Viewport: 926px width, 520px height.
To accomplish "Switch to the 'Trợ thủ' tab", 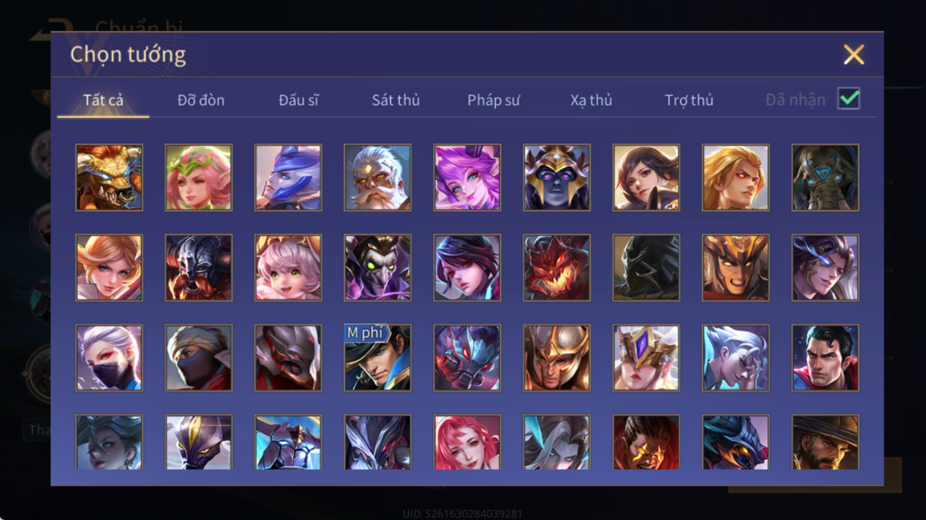I will click(689, 100).
